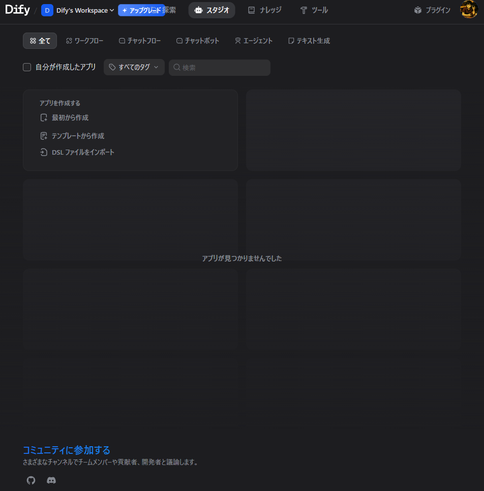Click the cube icon beside プラグイン
This screenshot has height=491, width=484.
[418, 10]
